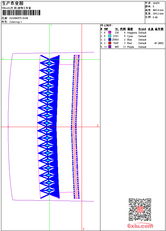Click the Red color swatch
Image resolution: width=166 pixels, height=231 pixels.
click(x=110, y=43)
